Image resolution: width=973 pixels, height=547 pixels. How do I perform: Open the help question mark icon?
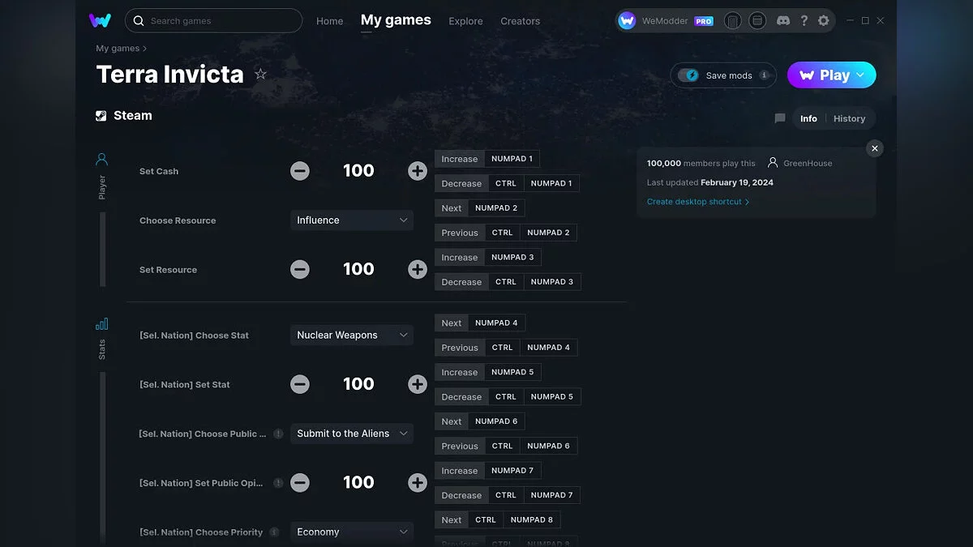pos(804,21)
